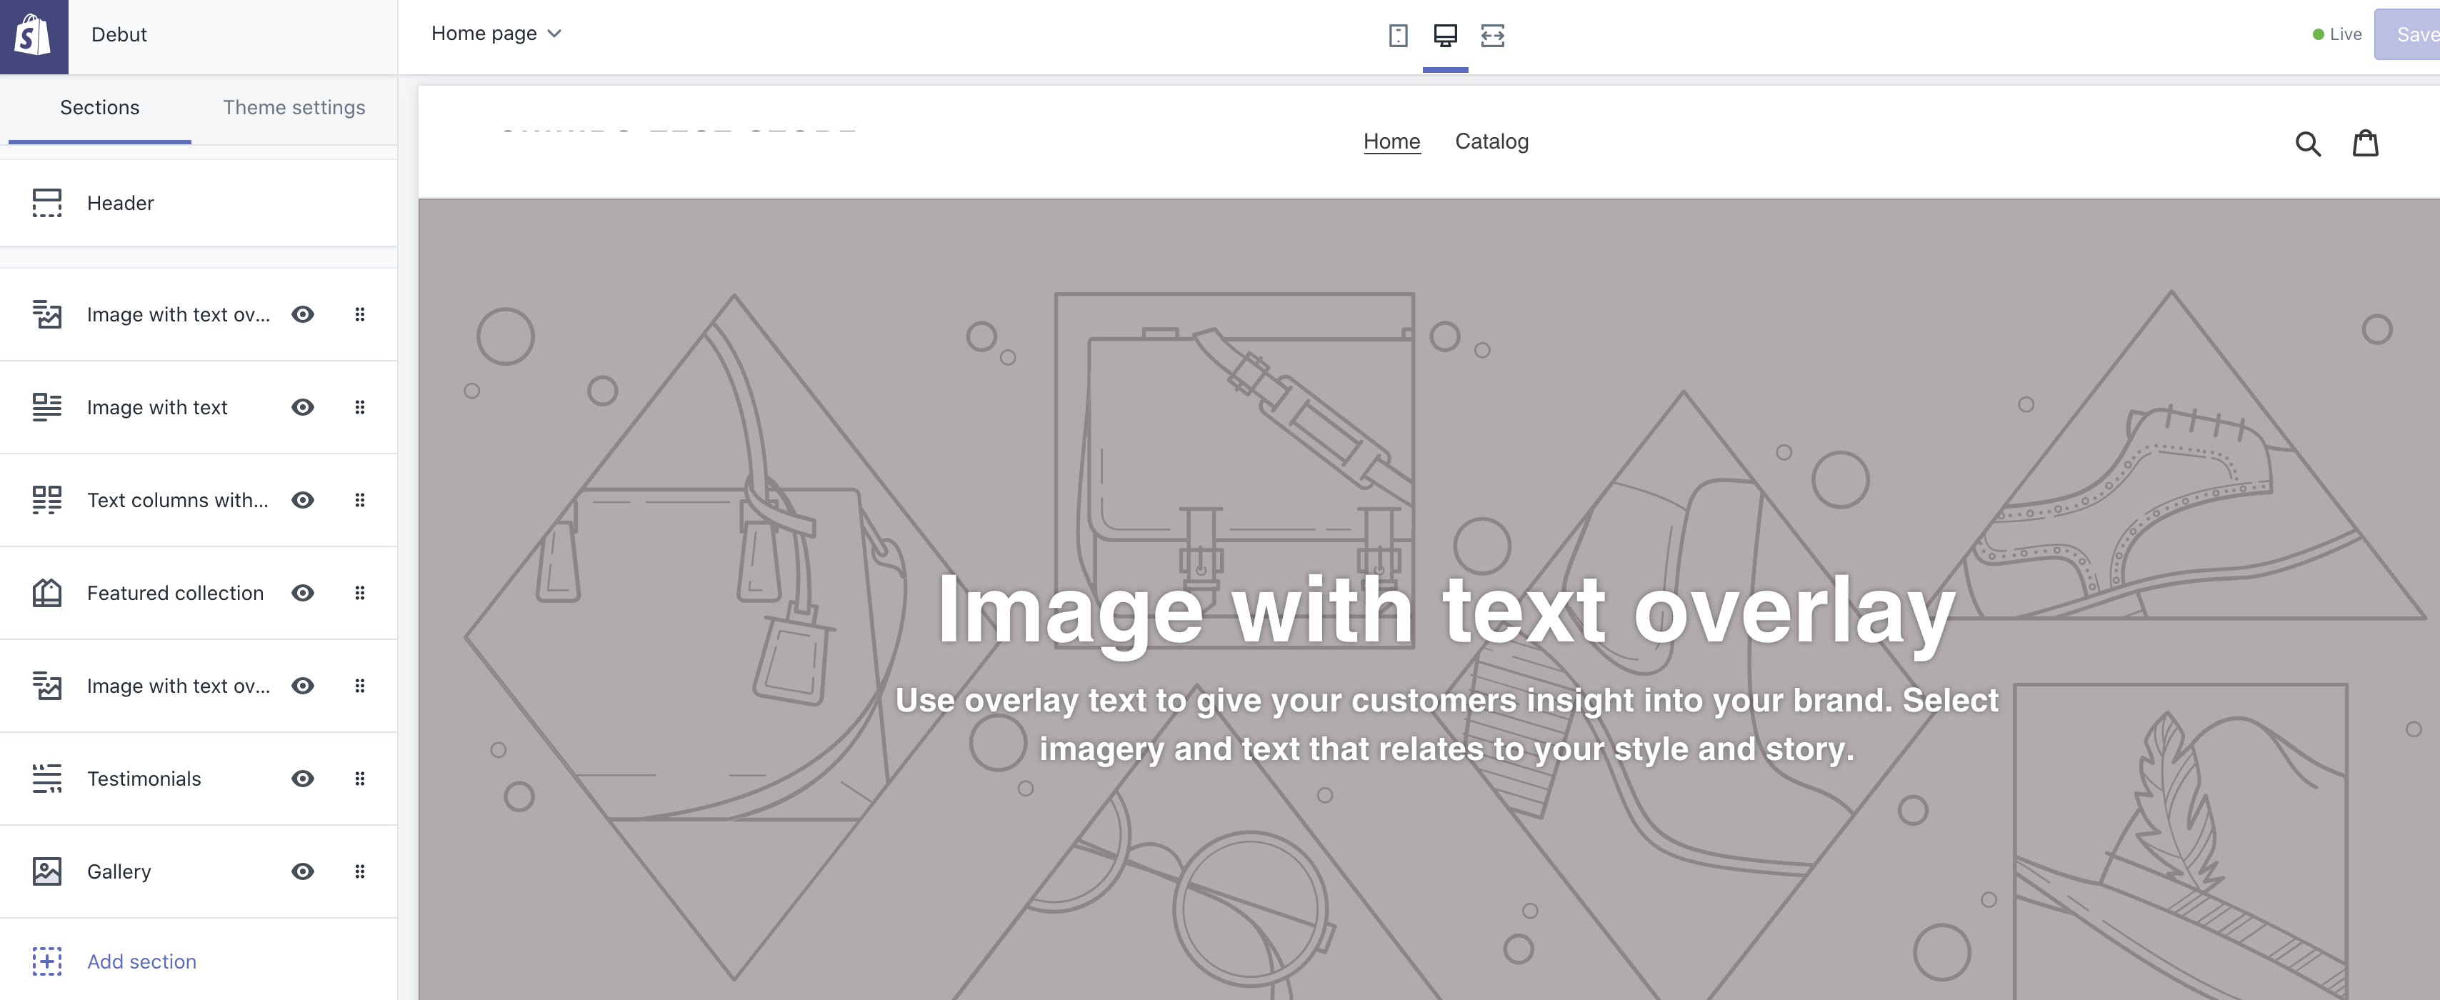Click the Image with text section icon
The width and height of the screenshot is (2440, 1000).
pyautogui.click(x=46, y=406)
